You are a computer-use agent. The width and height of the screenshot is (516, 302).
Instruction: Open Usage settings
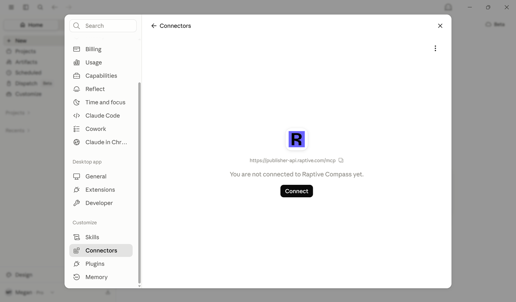coord(101,62)
